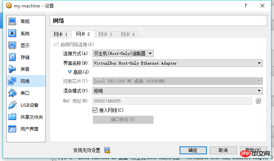Select the USB设备 plug icon
The height and width of the screenshot is (161, 274).
coord(12,105)
